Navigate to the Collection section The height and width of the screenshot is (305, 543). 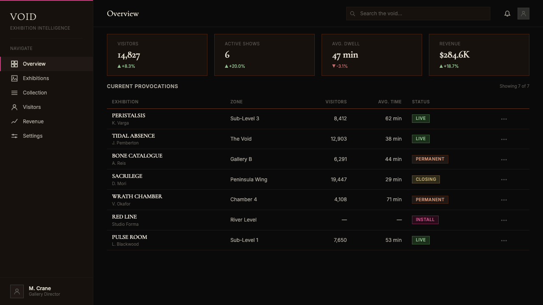pyautogui.click(x=47, y=93)
